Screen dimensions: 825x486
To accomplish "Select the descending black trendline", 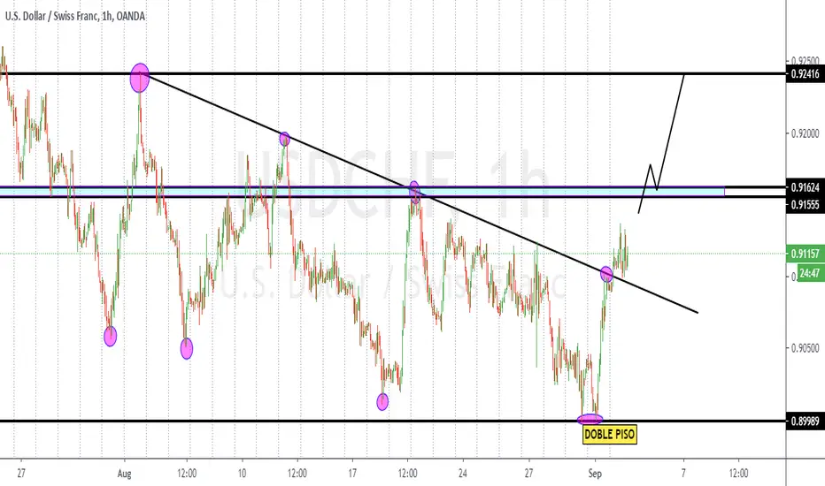I will coord(420,194).
